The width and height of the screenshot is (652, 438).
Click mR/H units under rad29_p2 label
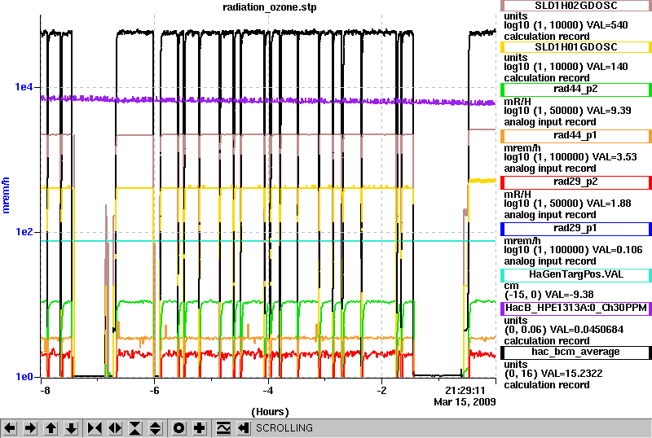tap(518, 195)
